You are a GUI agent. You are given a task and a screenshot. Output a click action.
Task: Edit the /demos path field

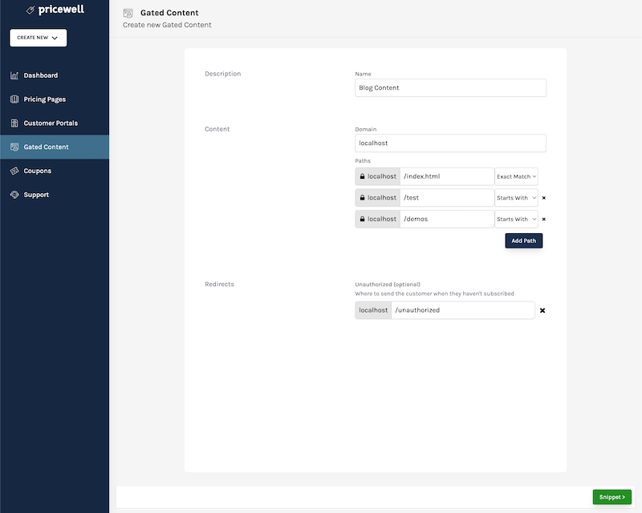[x=447, y=219]
